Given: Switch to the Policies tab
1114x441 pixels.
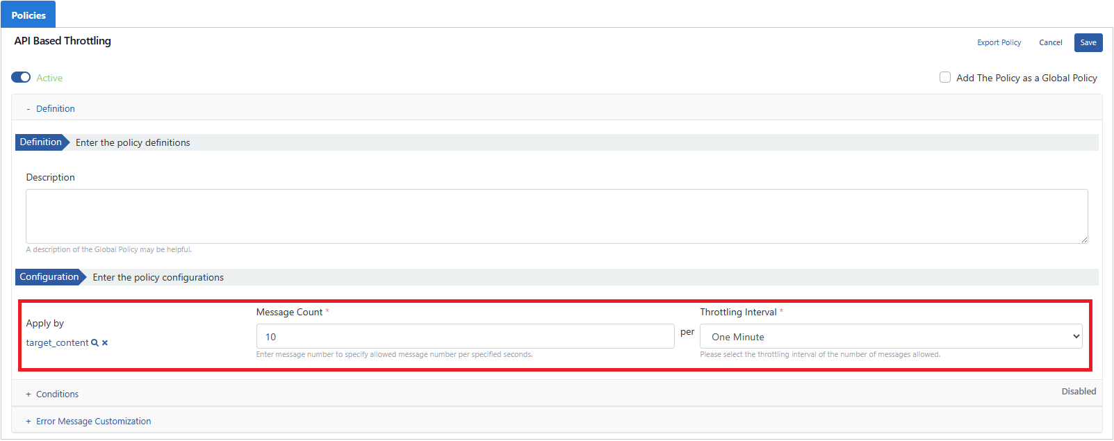Looking at the screenshot, I should (28, 15).
